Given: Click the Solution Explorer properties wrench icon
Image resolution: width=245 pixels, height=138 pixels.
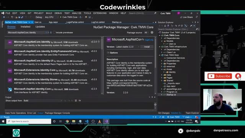Looking at the screenshot, I should [x=191, y=26].
